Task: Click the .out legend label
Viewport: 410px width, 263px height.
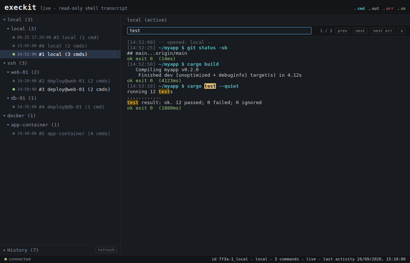Action: click(x=374, y=9)
